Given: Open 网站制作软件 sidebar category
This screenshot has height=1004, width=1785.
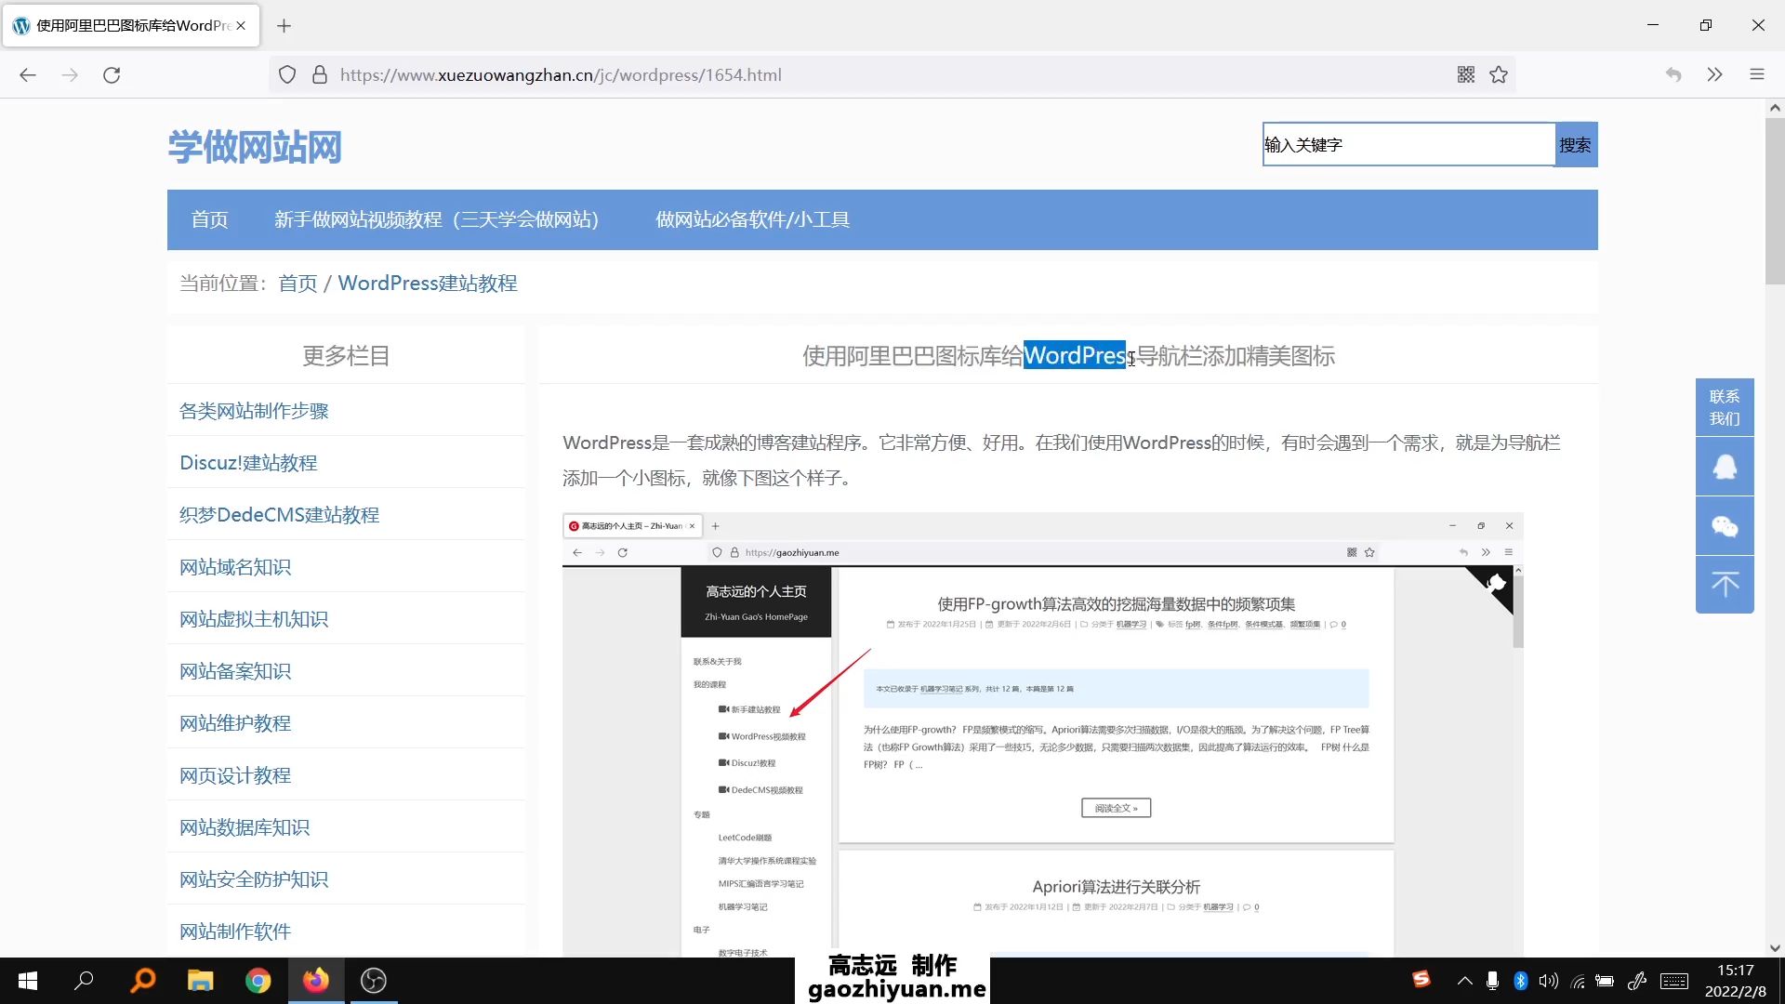Looking at the screenshot, I should coord(235,931).
